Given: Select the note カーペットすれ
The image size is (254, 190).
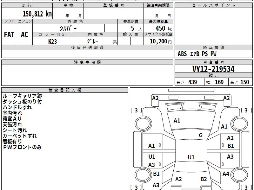Looking at the screenshot, I should tap(20, 136).
